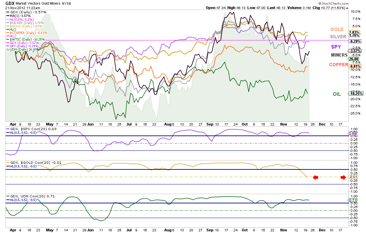Image resolution: width=366 pixels, height=233 pixels.
Task: Select the $GOLD (Daily) 2.83% legend entry
Action: (24, 26)
